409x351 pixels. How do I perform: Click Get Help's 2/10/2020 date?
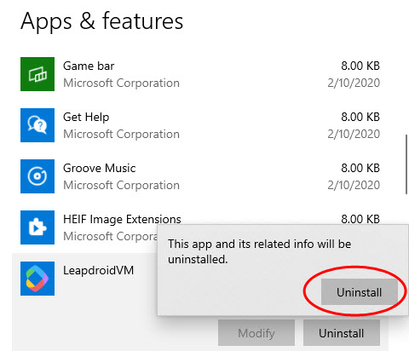pyautogui.click(x=354, y=134)
